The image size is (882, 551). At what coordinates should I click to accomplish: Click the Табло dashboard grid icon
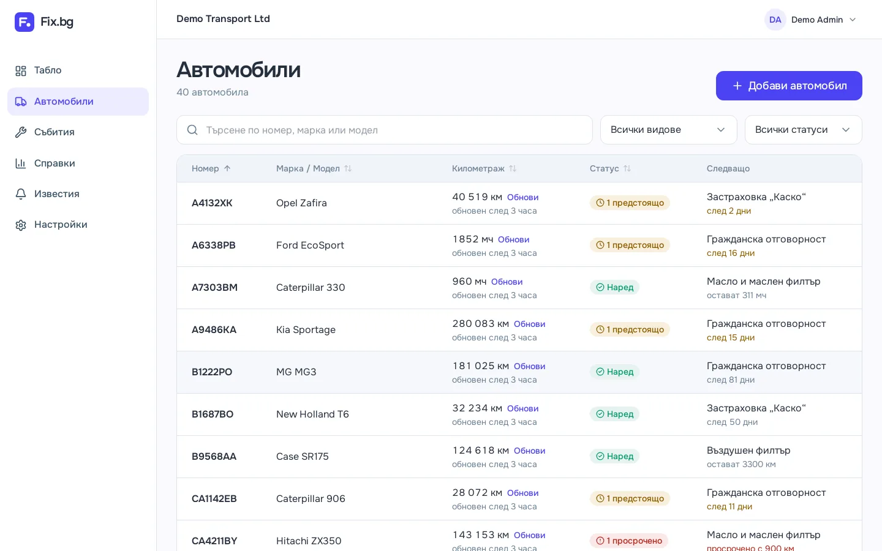click(x=21, y=70)
